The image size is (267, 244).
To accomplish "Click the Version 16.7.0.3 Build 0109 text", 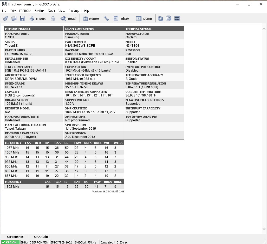I will point(108,191).
